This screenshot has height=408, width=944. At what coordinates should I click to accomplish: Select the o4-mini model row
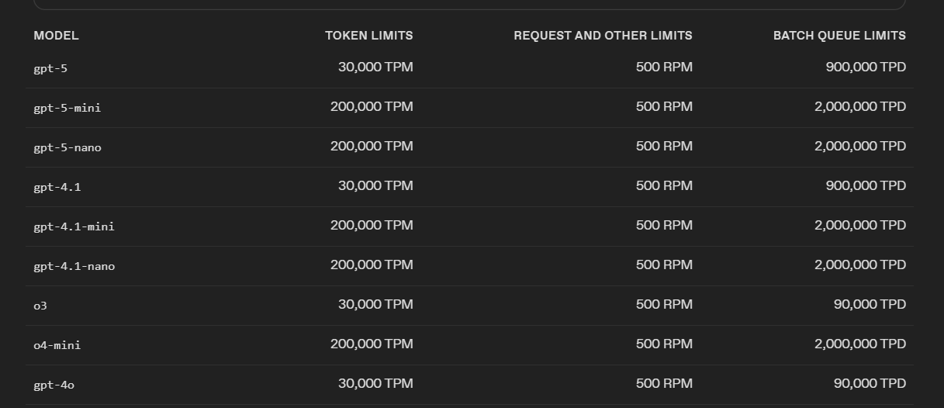coord(469,345)
